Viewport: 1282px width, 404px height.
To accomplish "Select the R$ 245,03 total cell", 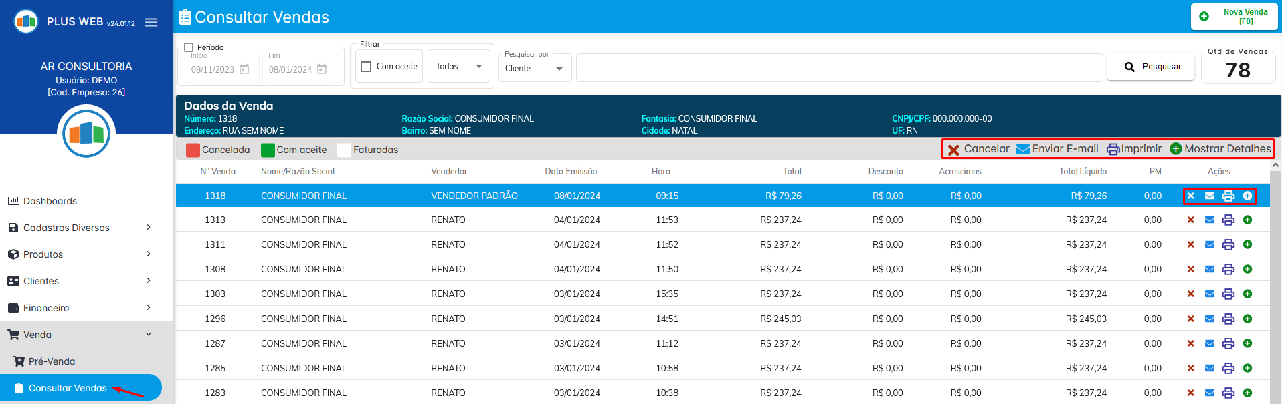I will click(x=781, y=319).
